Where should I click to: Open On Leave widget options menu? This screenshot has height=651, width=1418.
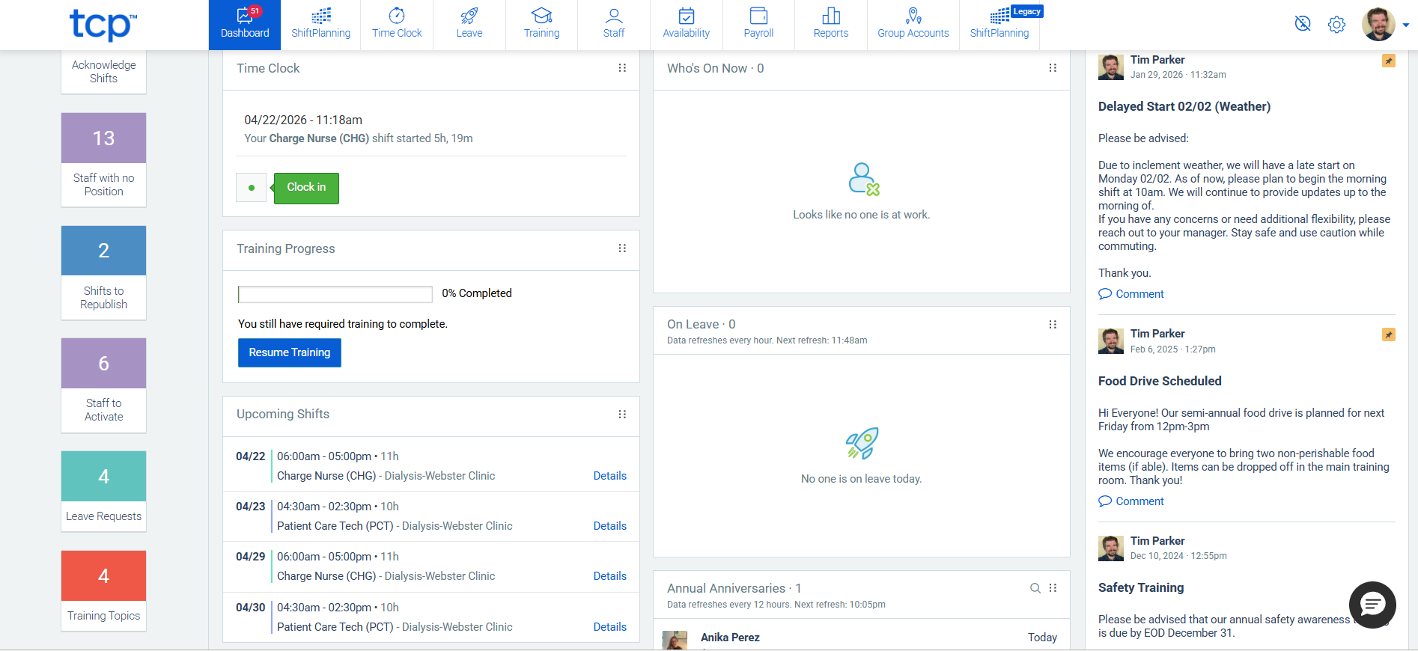click(x=1053, y=325)
